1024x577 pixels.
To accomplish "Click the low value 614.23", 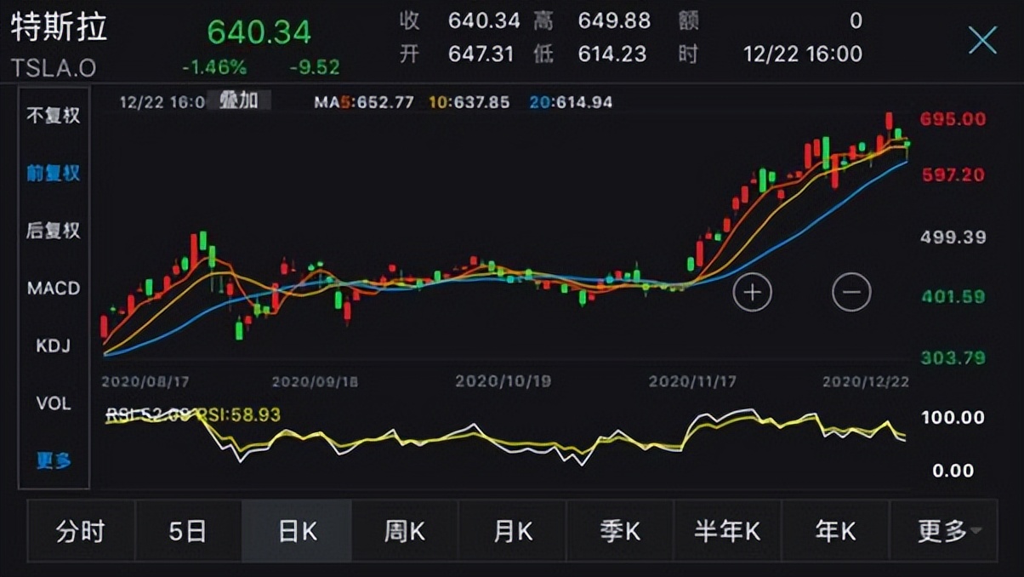I will click(614, 54).
